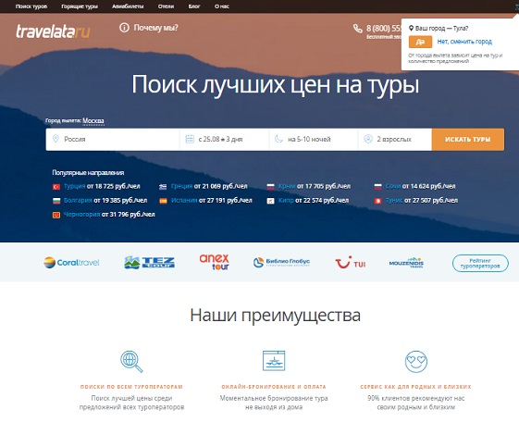Open the Coral Travel operator logo

tap(71, 263)
